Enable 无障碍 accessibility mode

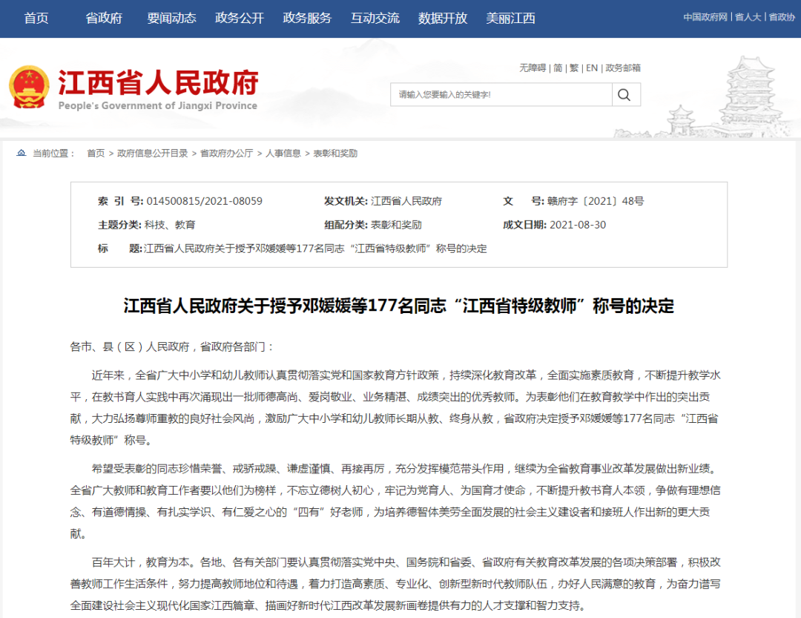pos(533,68)
